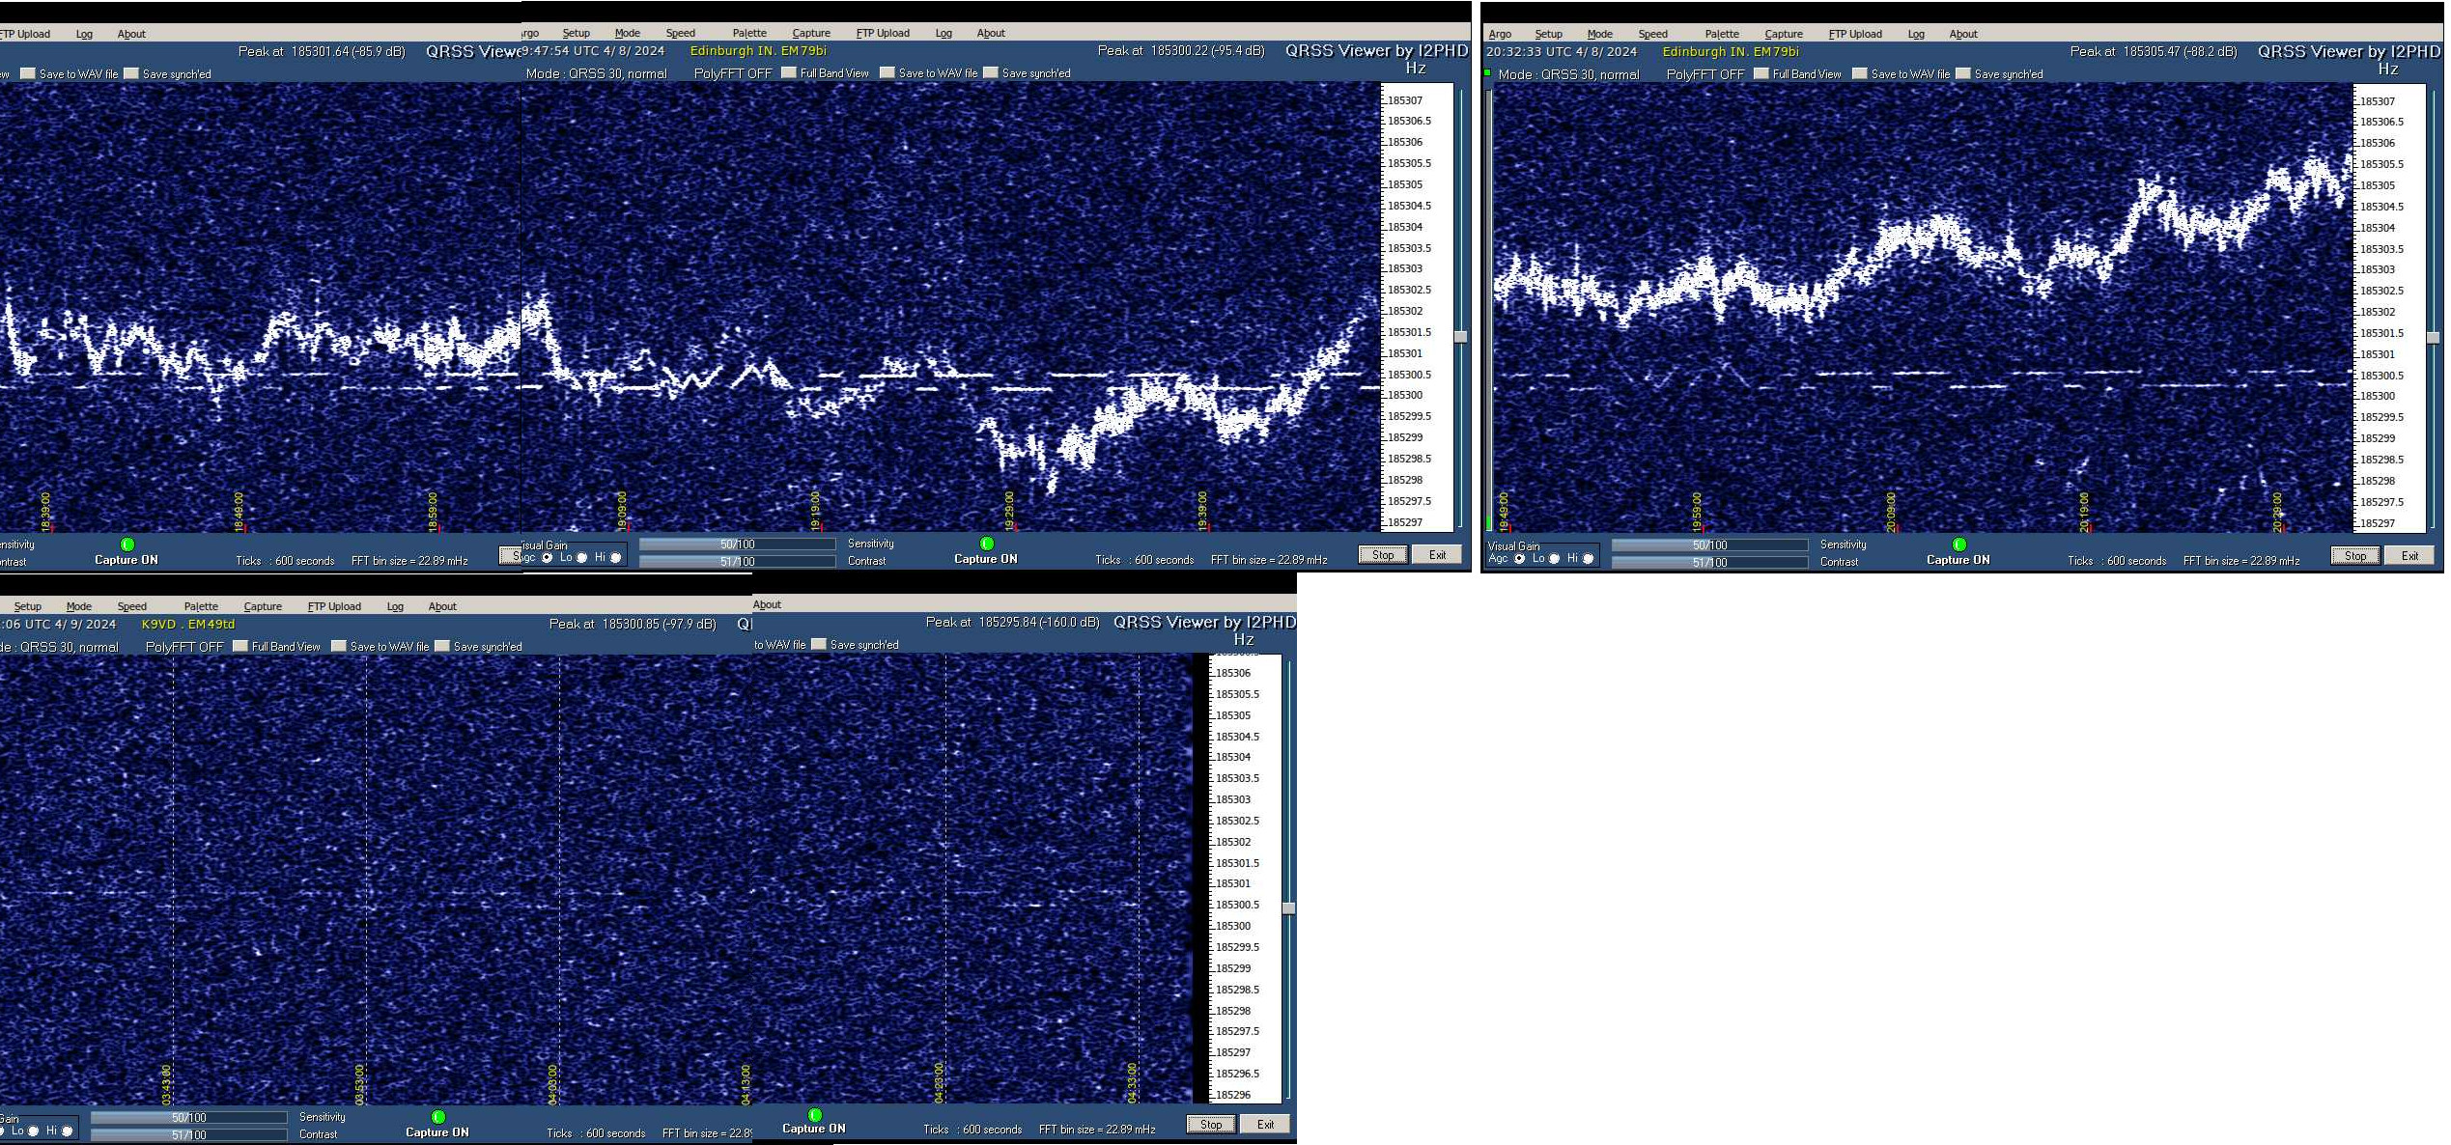The height and width of the screenshot is (1145, 2451).
Task: Open FTP Upload menu in 20:32:33 window
Action: click(x=1854, y=34)
